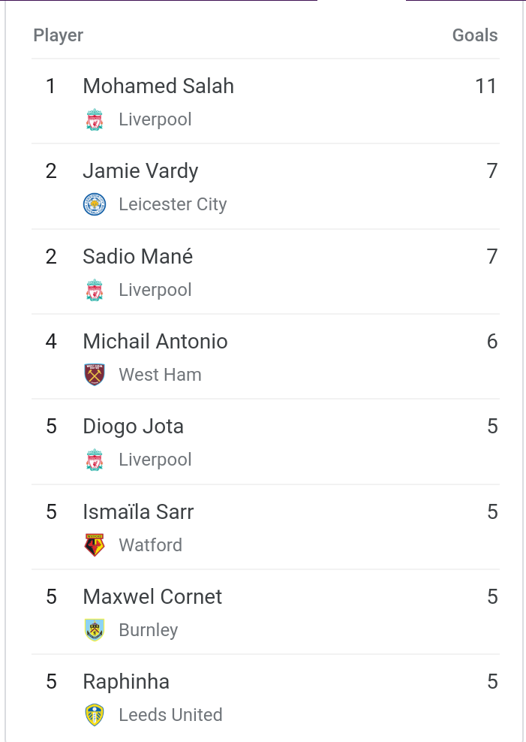Select Michail Antonio's name
The image size is (526, 742).
tap(155, 342)
